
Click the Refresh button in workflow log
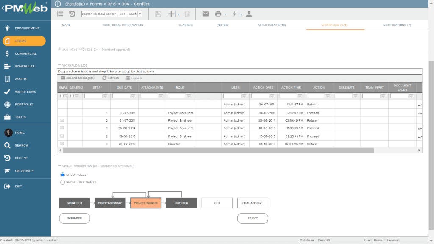coord(111,78)
